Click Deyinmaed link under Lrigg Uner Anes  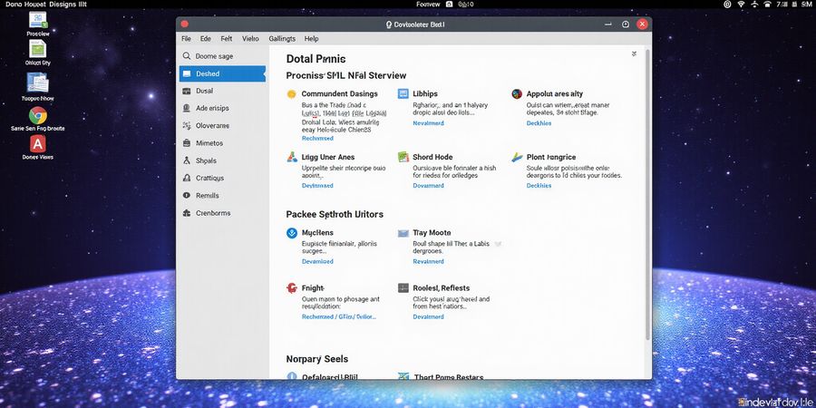pos(317,185)
